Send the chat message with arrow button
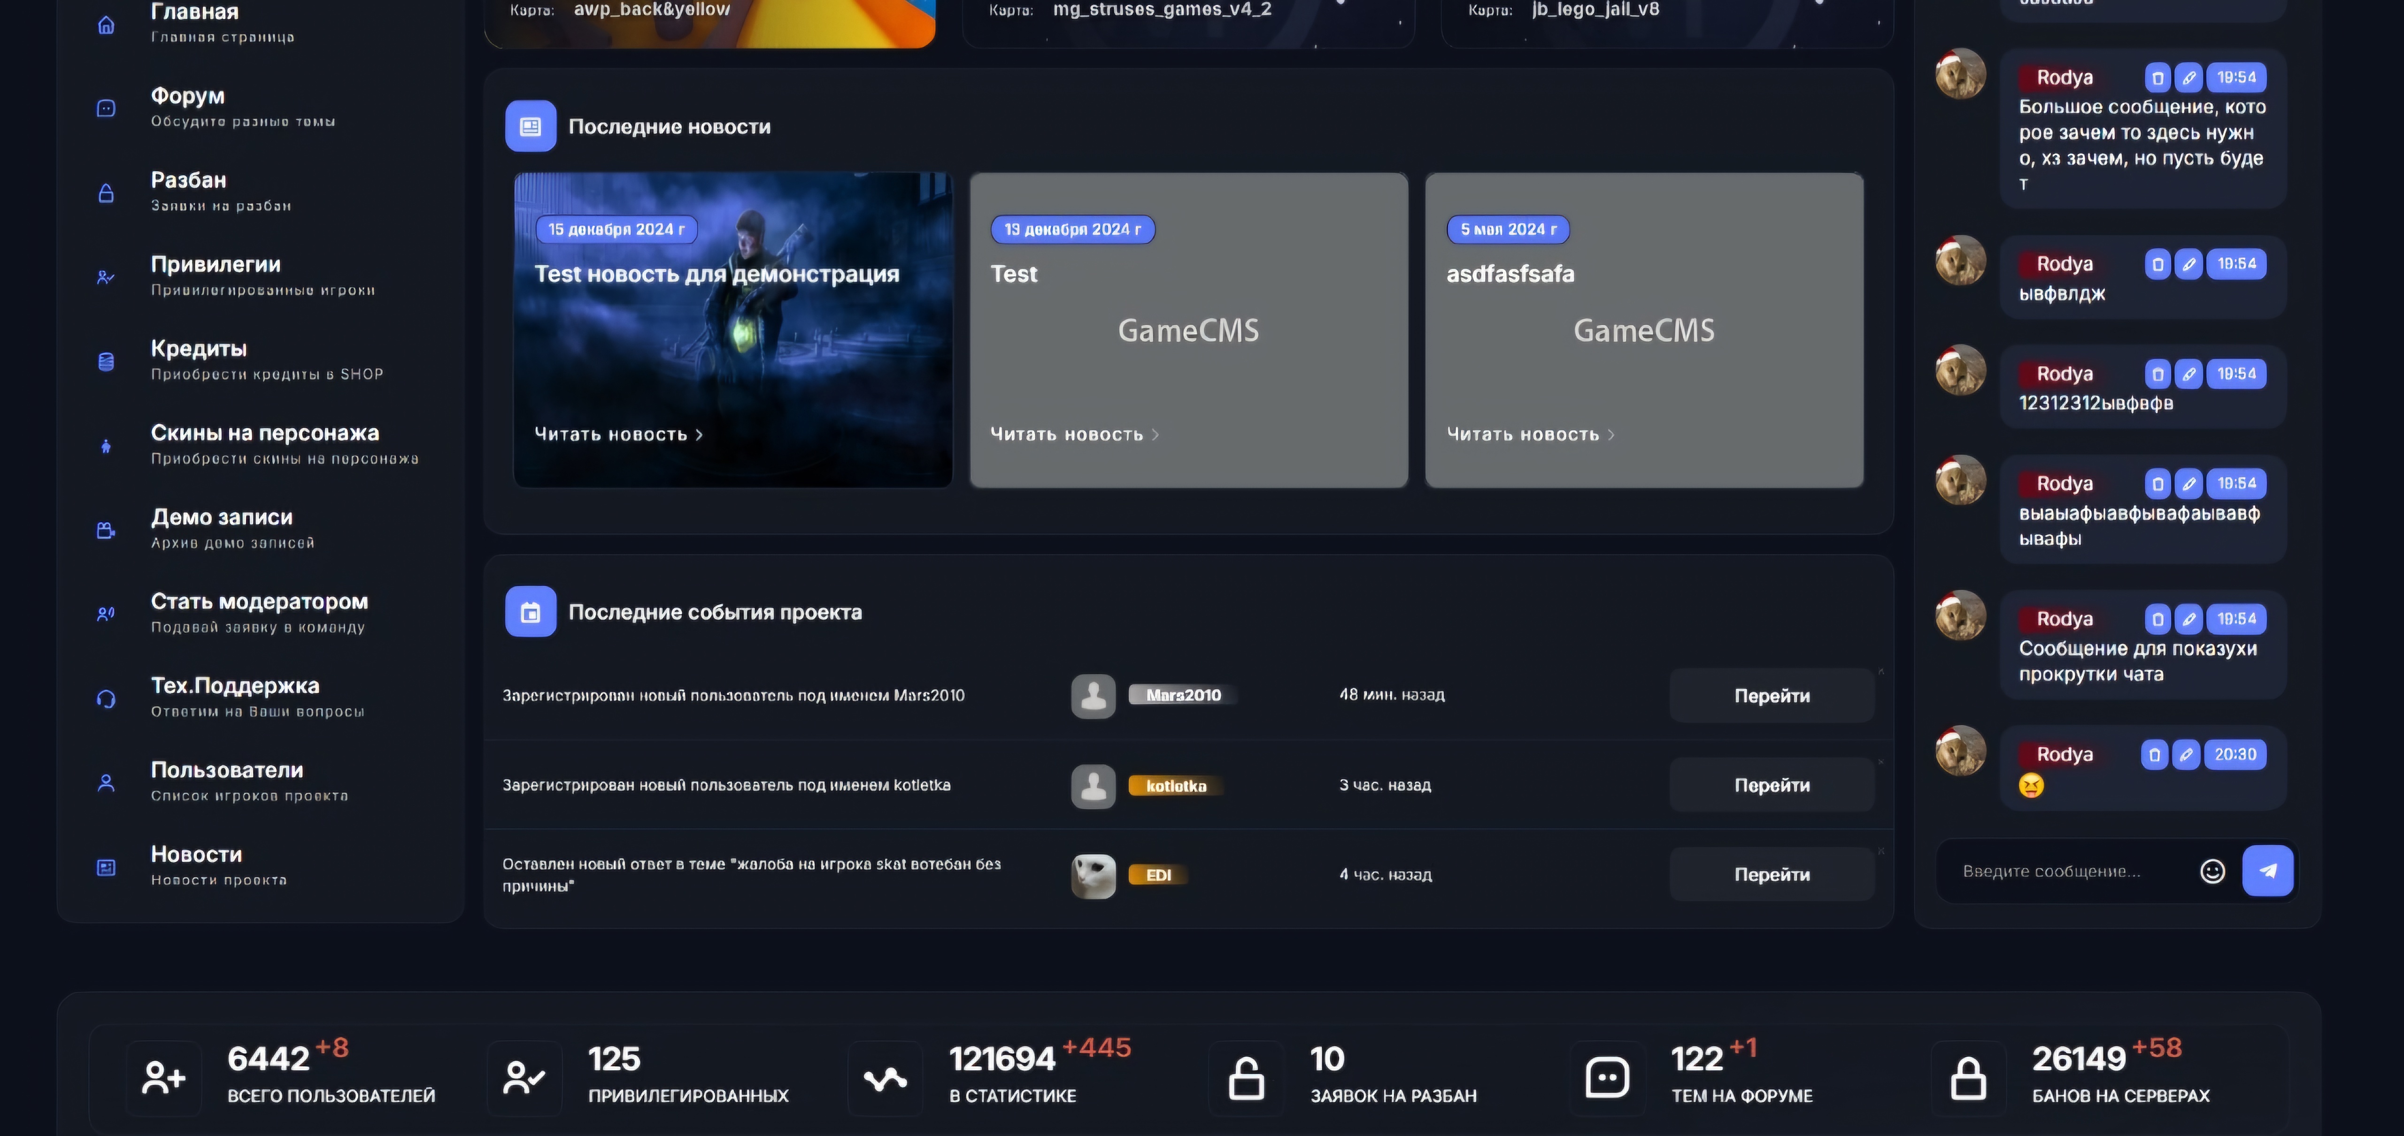This screenshot has height=1136, width=2404. 2268,871
